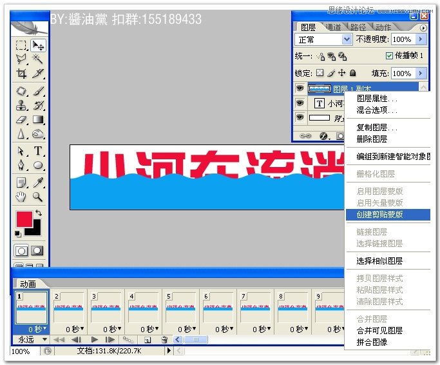Toggle lock all padlock icon

click(x=353, y=73)
